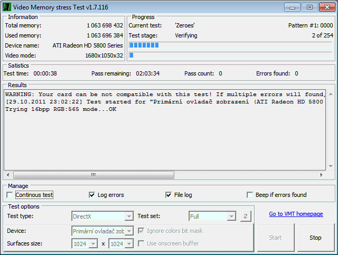Click the current test 'Zeroes' value
Screen dimensions: 338x255
tap(185, 25)
